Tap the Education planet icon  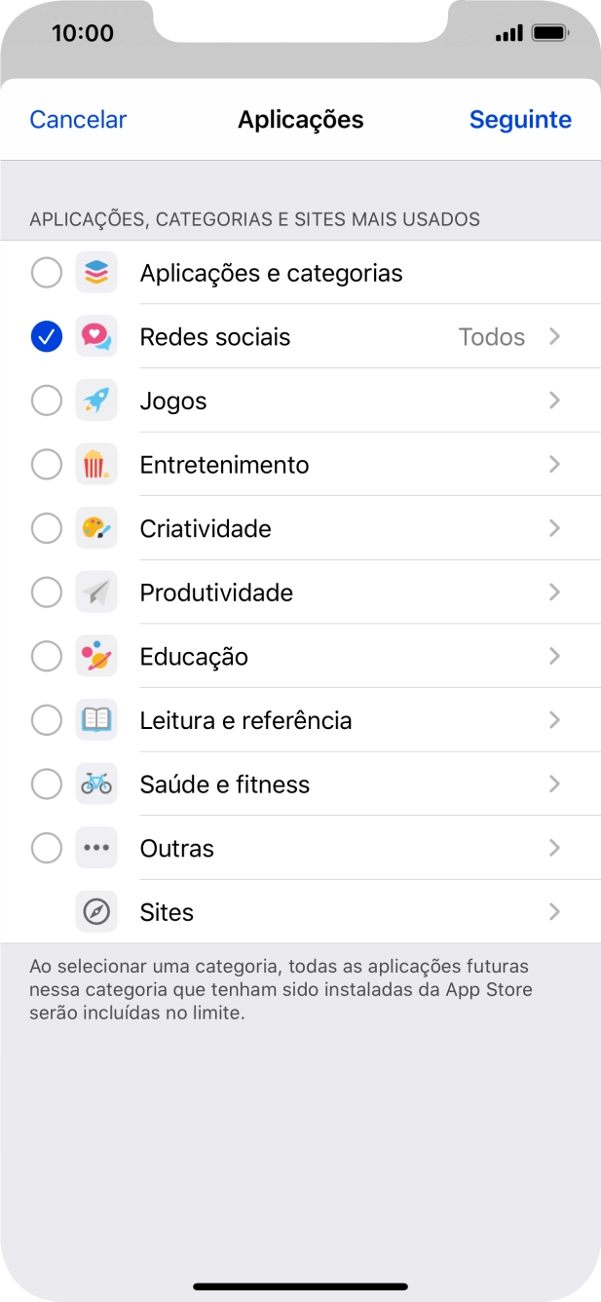(x=96, y=657)
